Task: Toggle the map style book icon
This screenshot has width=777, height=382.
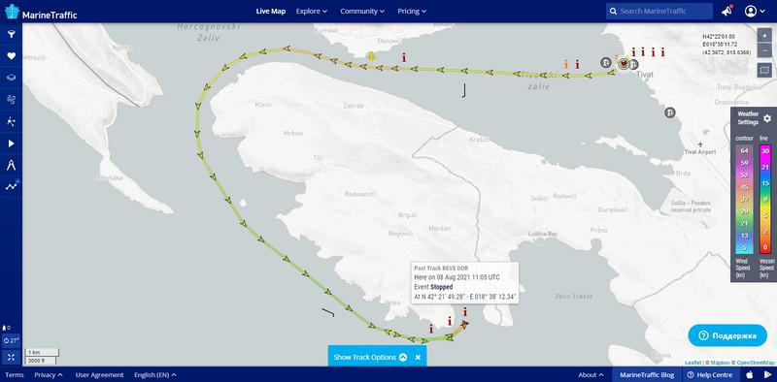Action: pyautogui.click(x=764, y=70)
